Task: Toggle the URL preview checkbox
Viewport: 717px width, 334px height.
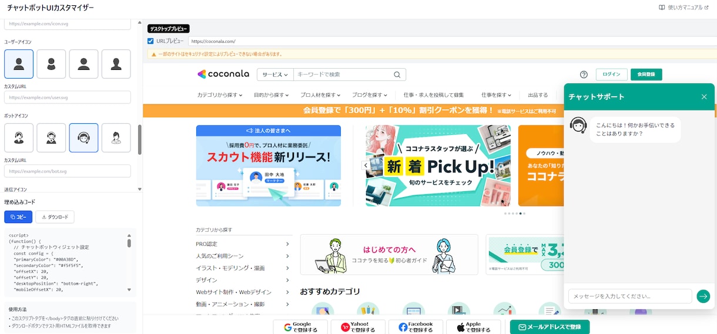Action: point(150,41)
